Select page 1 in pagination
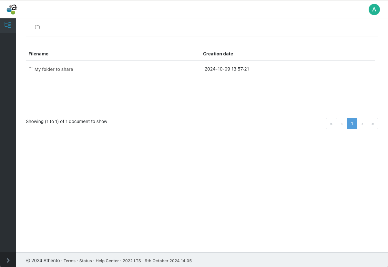This screenshot has width=388, height=267. [352, 124]
